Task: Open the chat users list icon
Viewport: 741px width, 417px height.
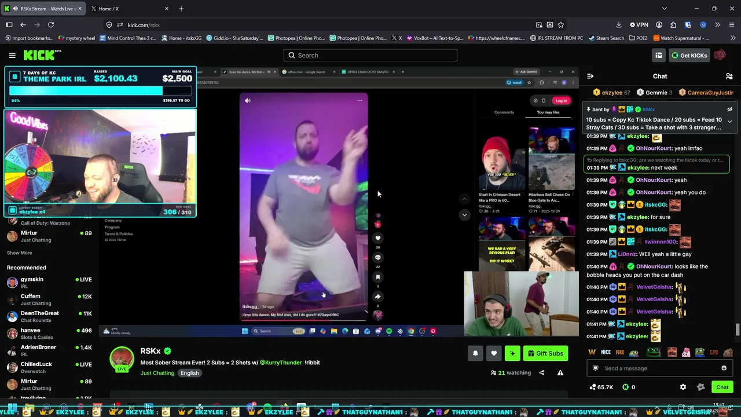Action: click(729, 76)
